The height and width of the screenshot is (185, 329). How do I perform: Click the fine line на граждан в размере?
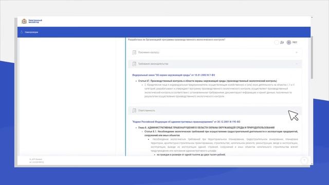coord(191,155)
